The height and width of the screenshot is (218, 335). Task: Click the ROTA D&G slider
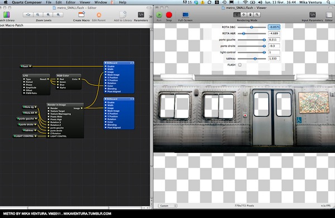(252, 27)
